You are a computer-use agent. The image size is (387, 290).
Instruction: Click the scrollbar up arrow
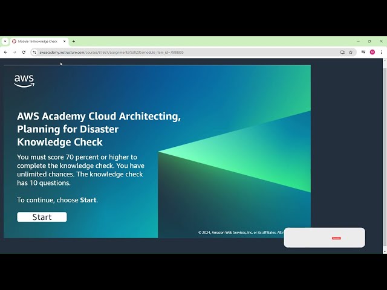(385, 60)
